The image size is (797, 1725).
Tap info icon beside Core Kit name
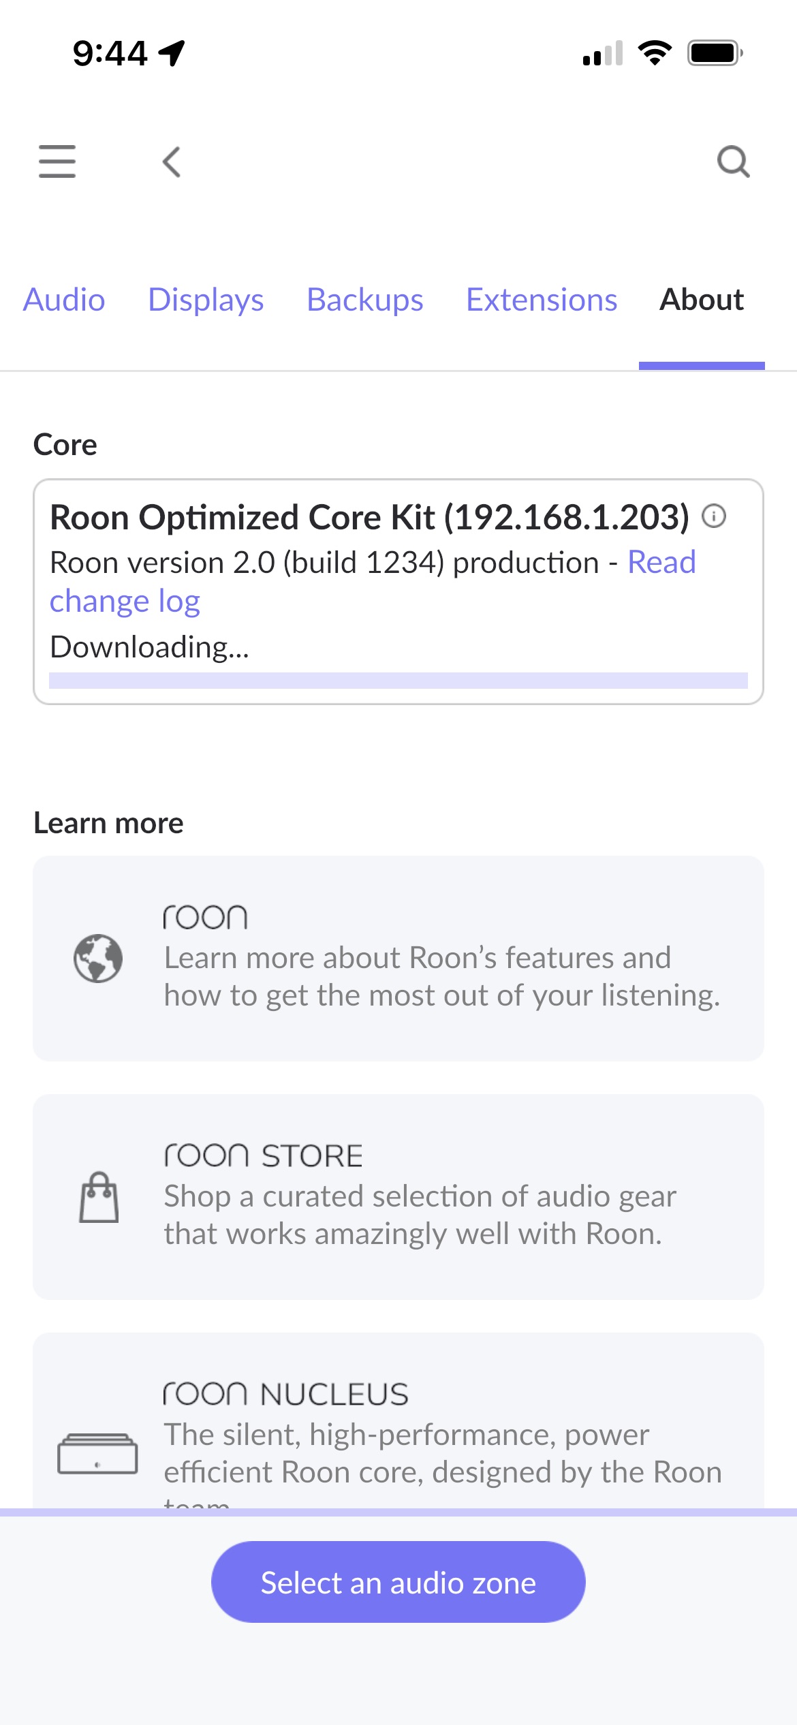[x=714, y=516]
